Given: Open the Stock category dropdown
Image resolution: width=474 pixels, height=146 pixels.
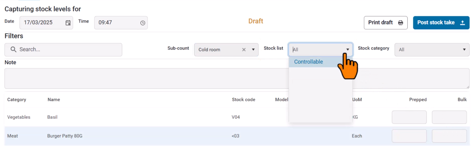Looking at the screenshot, I should (432, 50).
